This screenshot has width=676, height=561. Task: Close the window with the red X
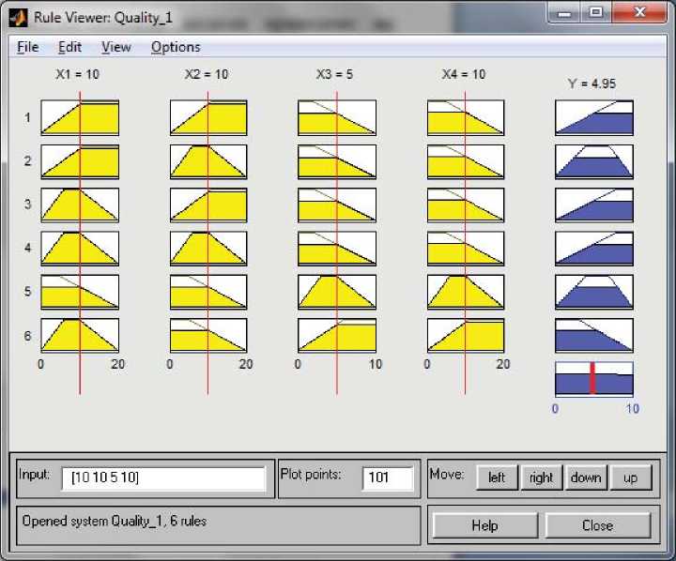pyautogui.click(x=639, y=13)
